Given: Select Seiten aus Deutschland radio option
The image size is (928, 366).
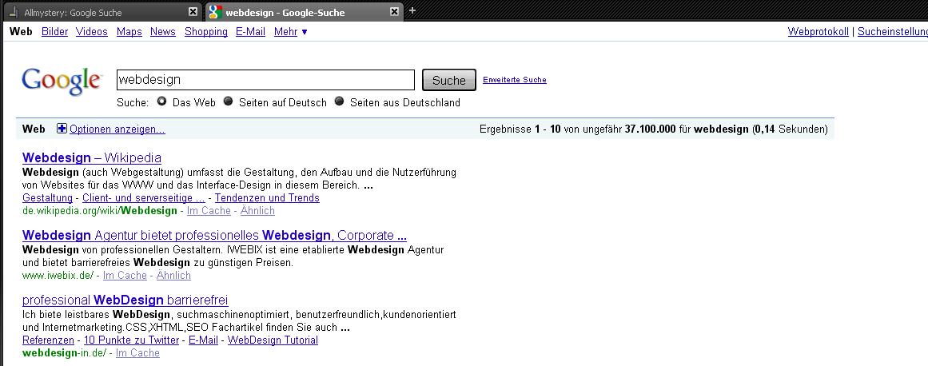Looking at the screenshot, I should tap(339, 101).
